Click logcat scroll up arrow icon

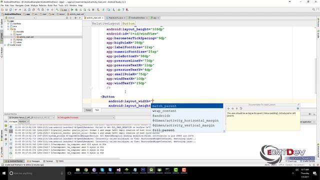coord(11,135)
